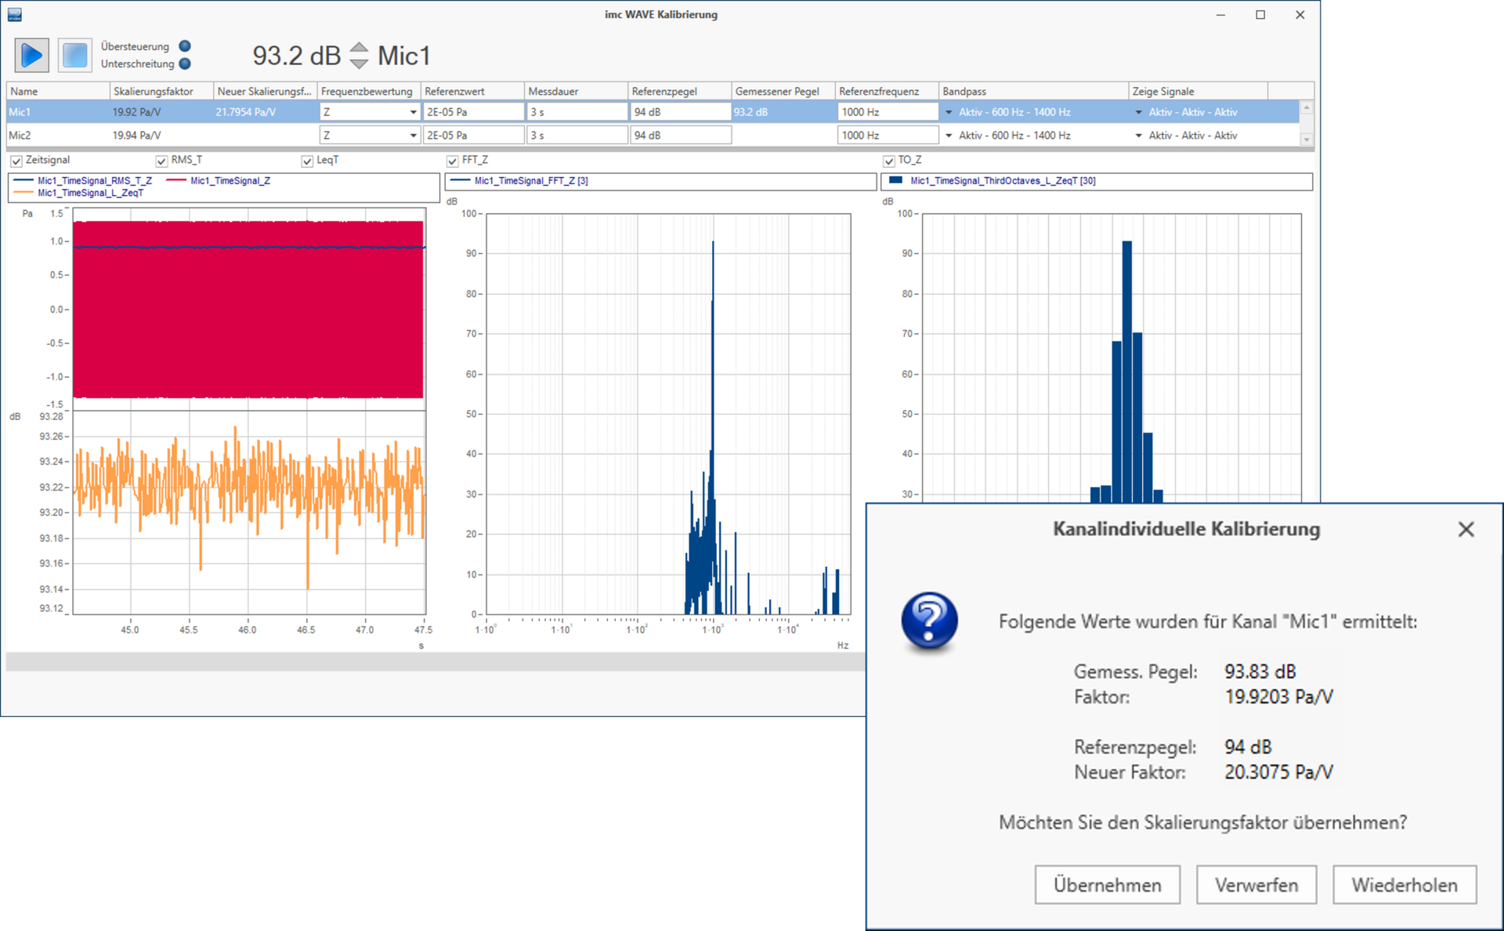
Task: Click the Übersteuerung indicator light
Action: pos(185,46)
